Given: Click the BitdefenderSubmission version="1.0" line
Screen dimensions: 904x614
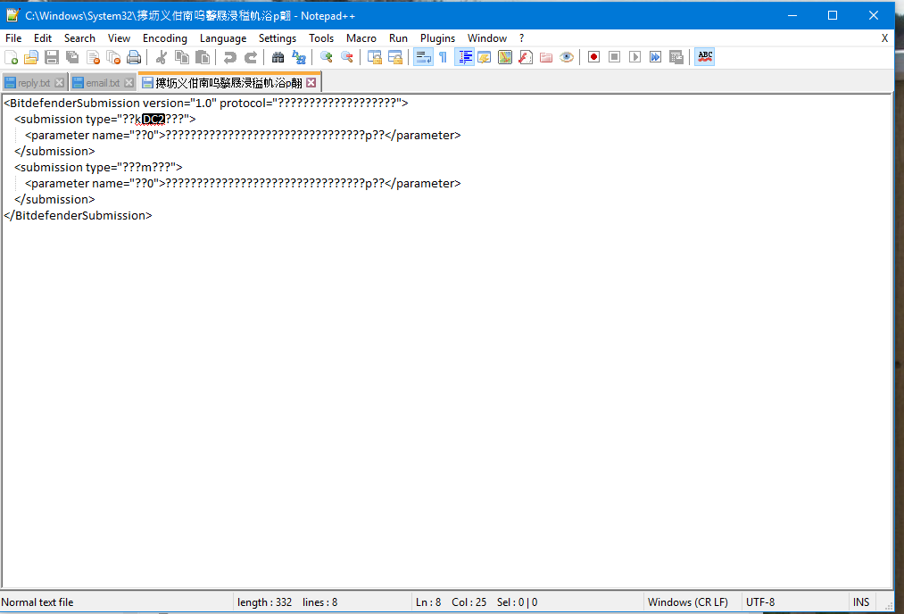Looking at the screenshot, I should (x=206, y=104).
